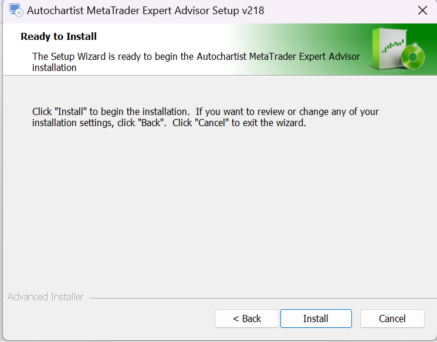Cancel the setup wizard
The image size is (437, 342).
(392, 319)
